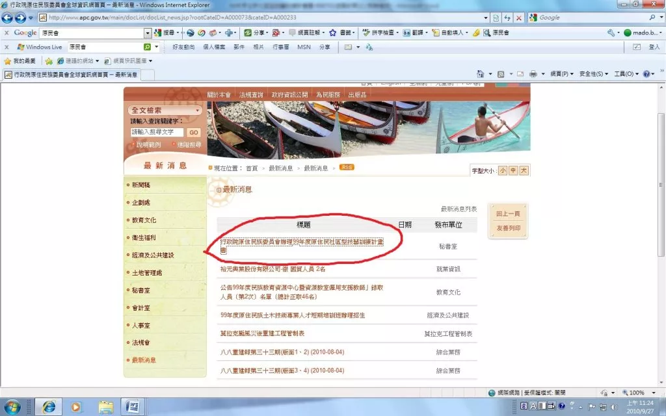666x416 pixels.
Task: Open the 工具(O) tools menu
Action: point(626,74)
